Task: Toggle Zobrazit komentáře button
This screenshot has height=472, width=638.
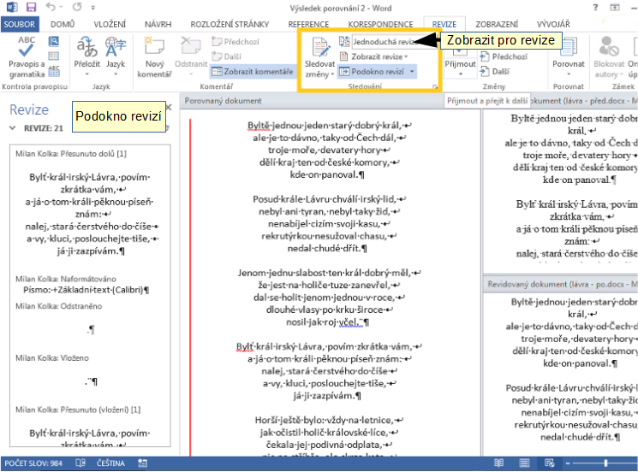Action: click(253, 72)
